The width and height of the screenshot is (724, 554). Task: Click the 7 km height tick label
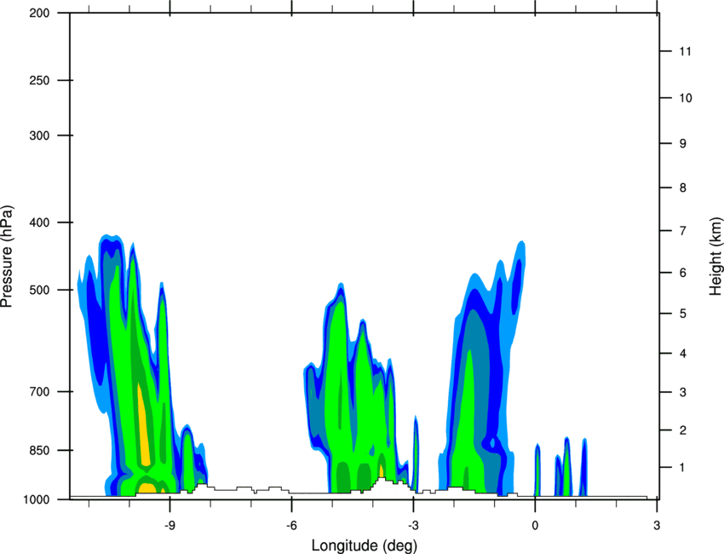click(683, 231)
